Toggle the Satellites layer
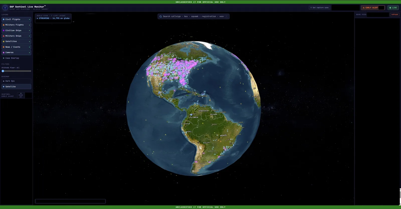 click(16, 41)
